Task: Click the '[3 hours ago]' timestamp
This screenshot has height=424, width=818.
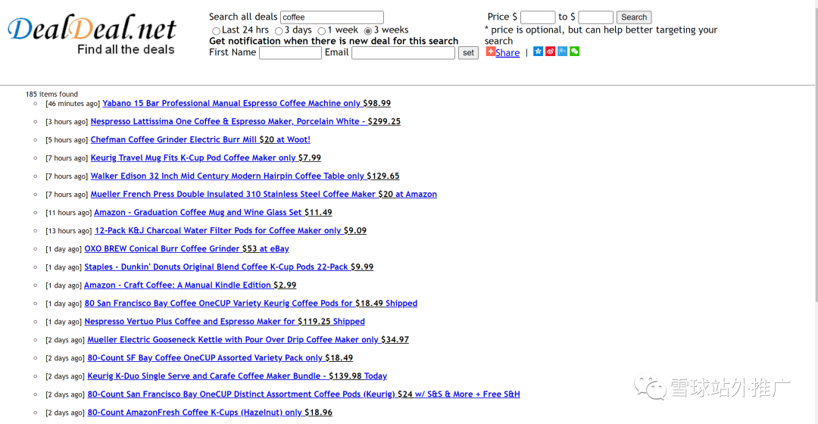Action: pyautogui.click(x=67, y=122)
